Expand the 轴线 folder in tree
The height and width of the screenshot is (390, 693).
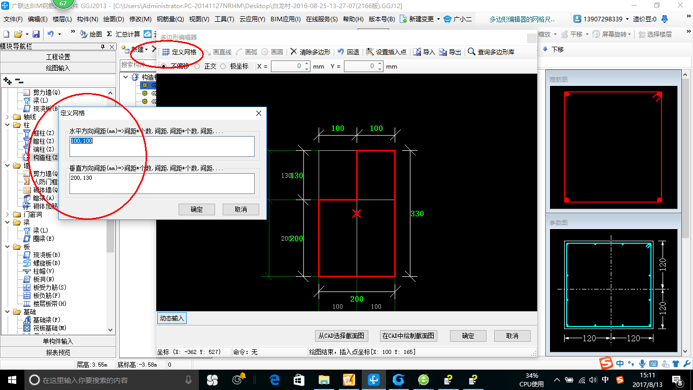[x=7, y=117]
